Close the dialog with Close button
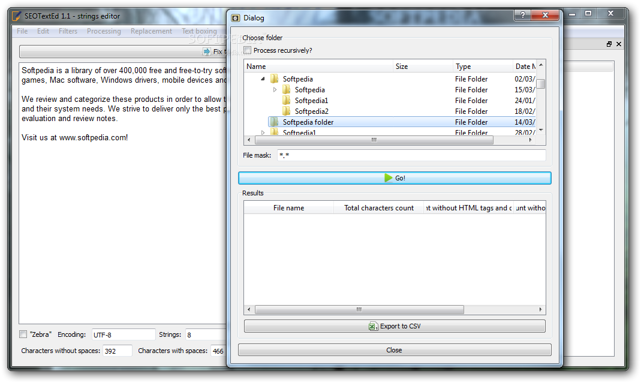 395,350
